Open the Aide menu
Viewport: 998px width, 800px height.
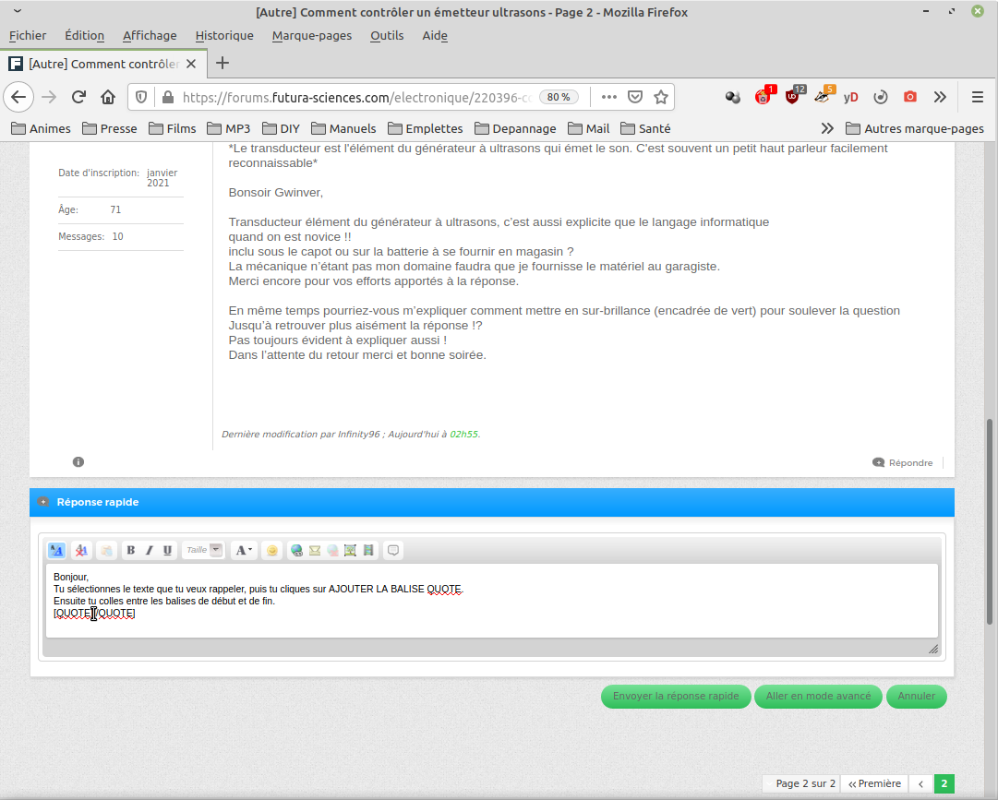coord(435,36)
